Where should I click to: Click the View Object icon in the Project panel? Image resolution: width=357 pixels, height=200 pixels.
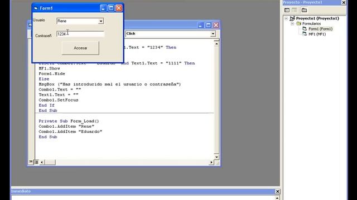(x=295, y=10)
